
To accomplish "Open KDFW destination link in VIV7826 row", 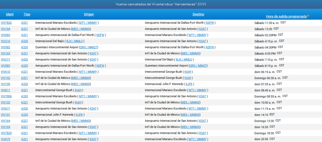I will (210, 23).
